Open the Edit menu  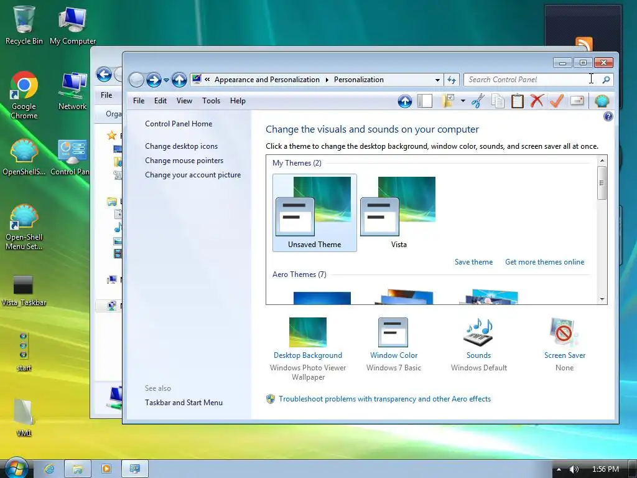pos(160,101)
